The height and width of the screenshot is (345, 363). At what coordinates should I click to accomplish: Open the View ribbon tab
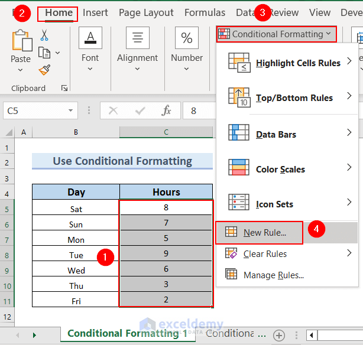coord(320,13)
